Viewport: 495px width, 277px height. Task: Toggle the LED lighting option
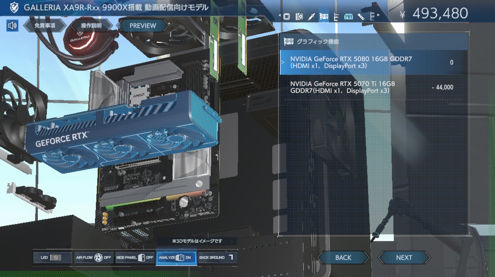(x=52, y=258)
